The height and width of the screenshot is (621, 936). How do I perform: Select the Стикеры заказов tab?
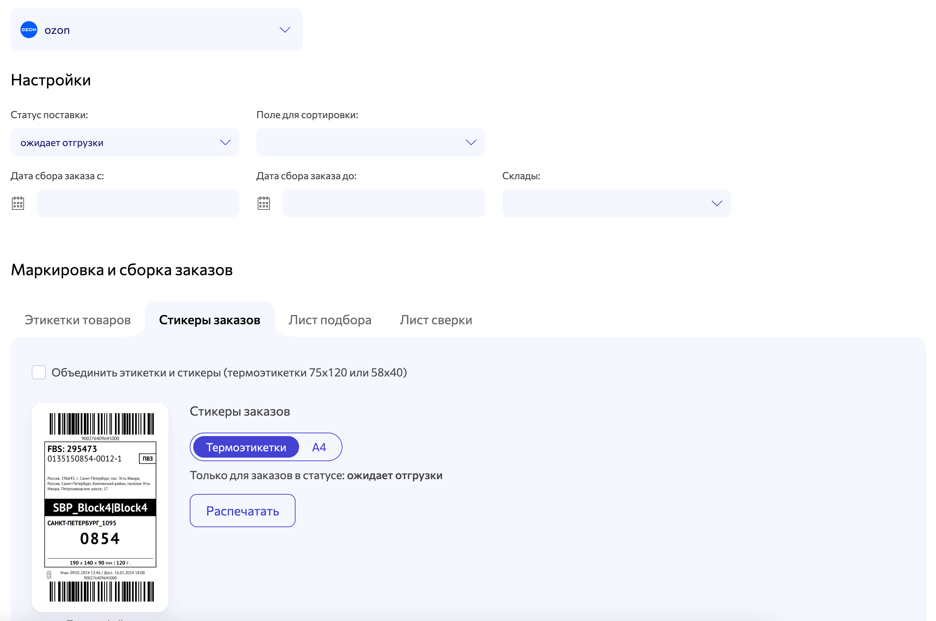[x=209, y=320]
